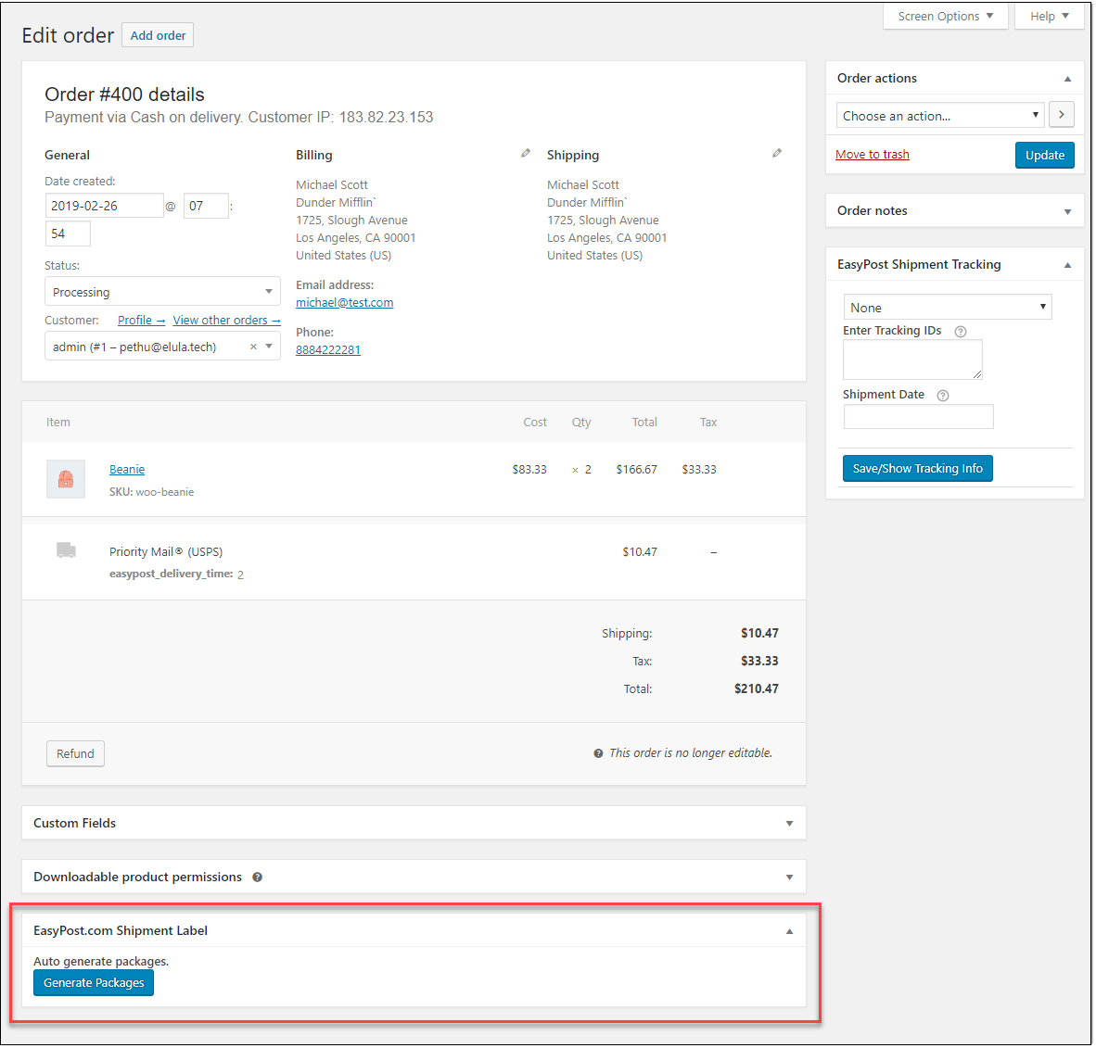Screen dimensions: 1096x1048
Task: Click Generate Packages button
Action: [94, 983]
